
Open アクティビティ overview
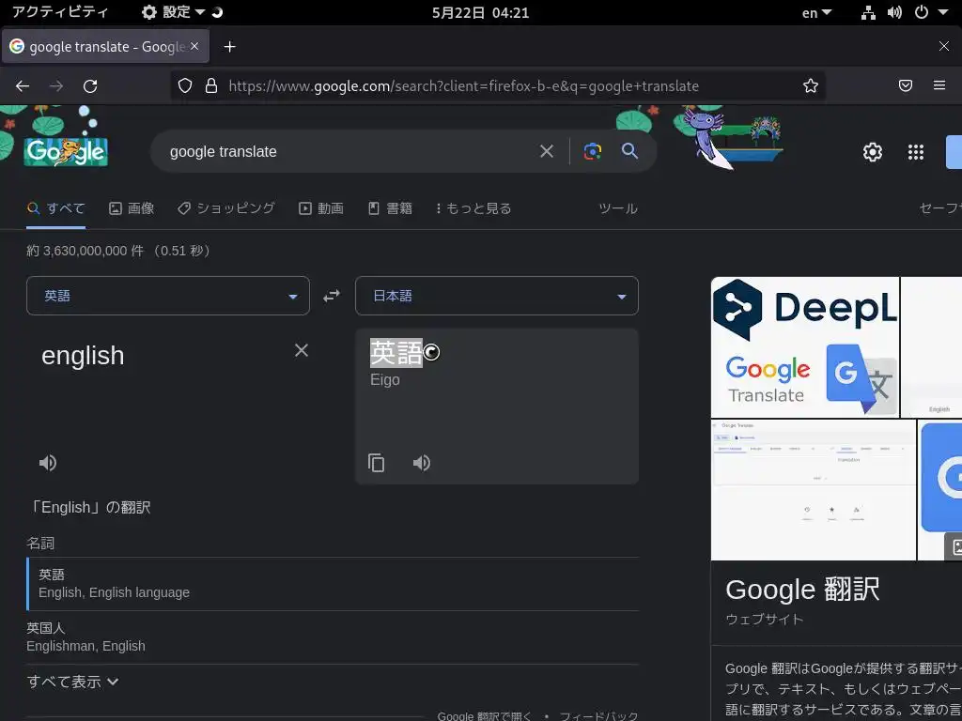click(x=60, y=12)
